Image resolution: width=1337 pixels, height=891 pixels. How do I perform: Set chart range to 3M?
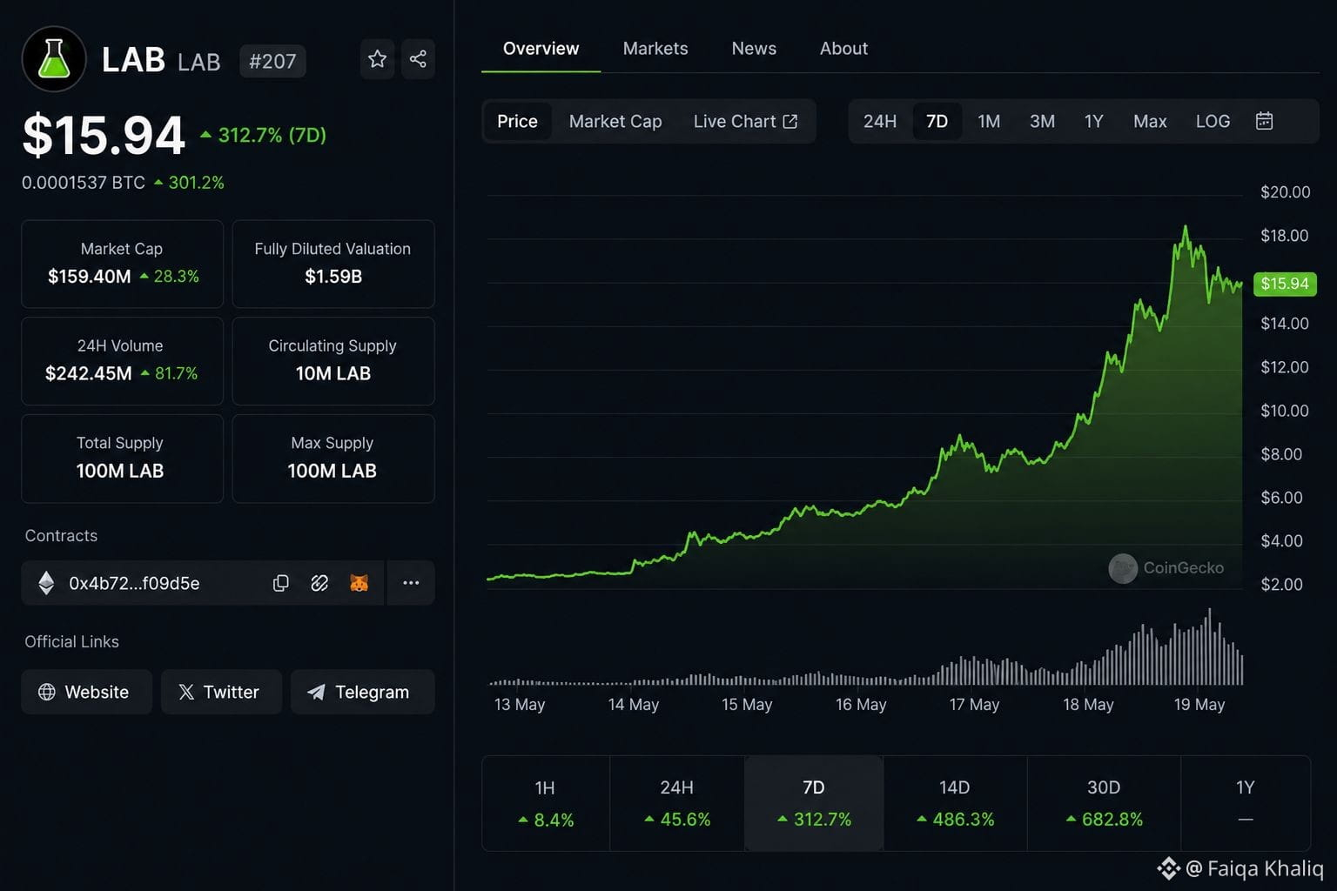click(1042, 122)
